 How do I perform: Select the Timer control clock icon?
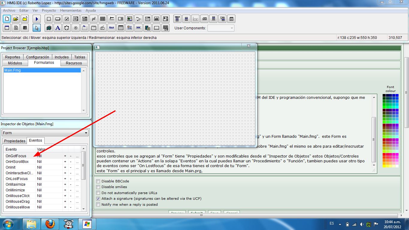(x=67, y=28)
